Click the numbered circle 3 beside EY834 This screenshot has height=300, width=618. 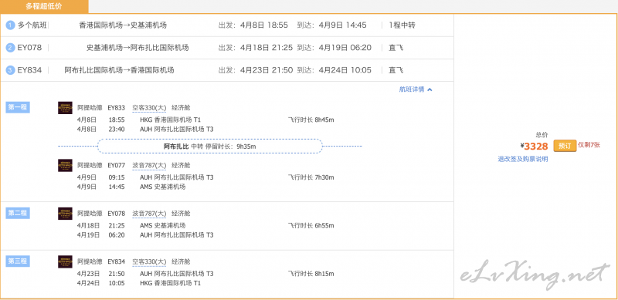(10, 70)
